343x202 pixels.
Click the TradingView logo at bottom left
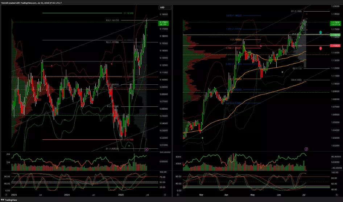click(9, 199)
